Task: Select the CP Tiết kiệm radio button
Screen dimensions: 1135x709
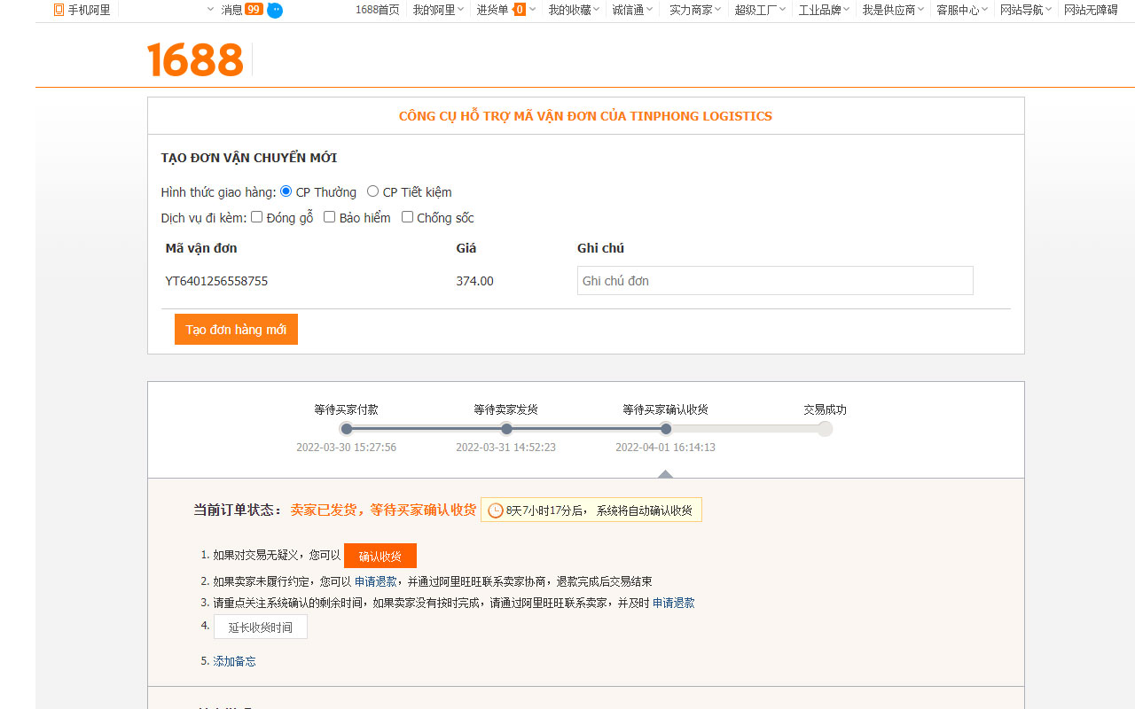Action: [x=372, y=191]
